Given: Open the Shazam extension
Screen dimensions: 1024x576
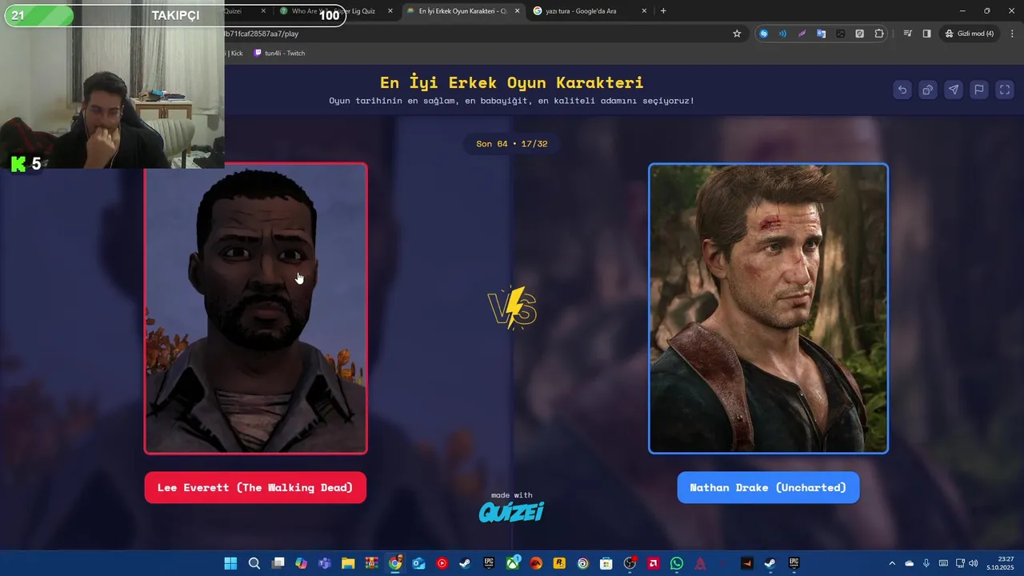Looking at the screenshot, I should 764,34.
